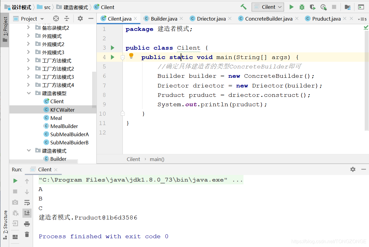Switch to the ConcreteBuilder.java tab
The width and height of the screenshot is (369, 247).
click(x=269, y=19)
